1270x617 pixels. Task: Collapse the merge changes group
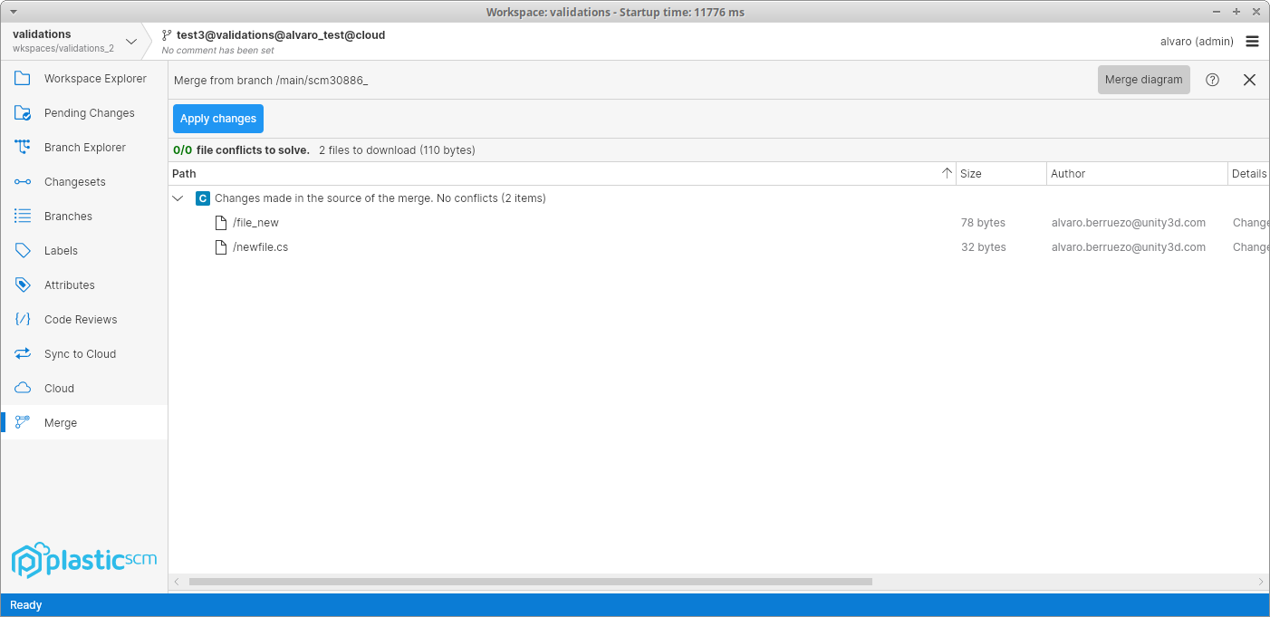coord(178,198)
